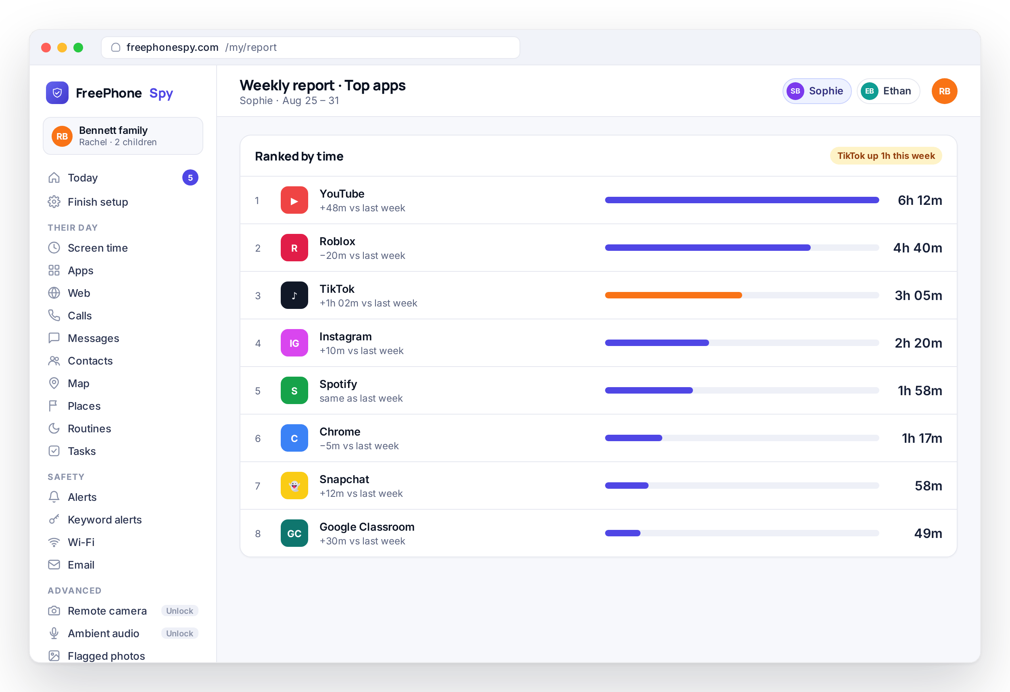Viewport: 1010px width, 692px height.
Task: Click the Messages speech bubble icon
Action: pyautogui.click(x=54, y=338)
